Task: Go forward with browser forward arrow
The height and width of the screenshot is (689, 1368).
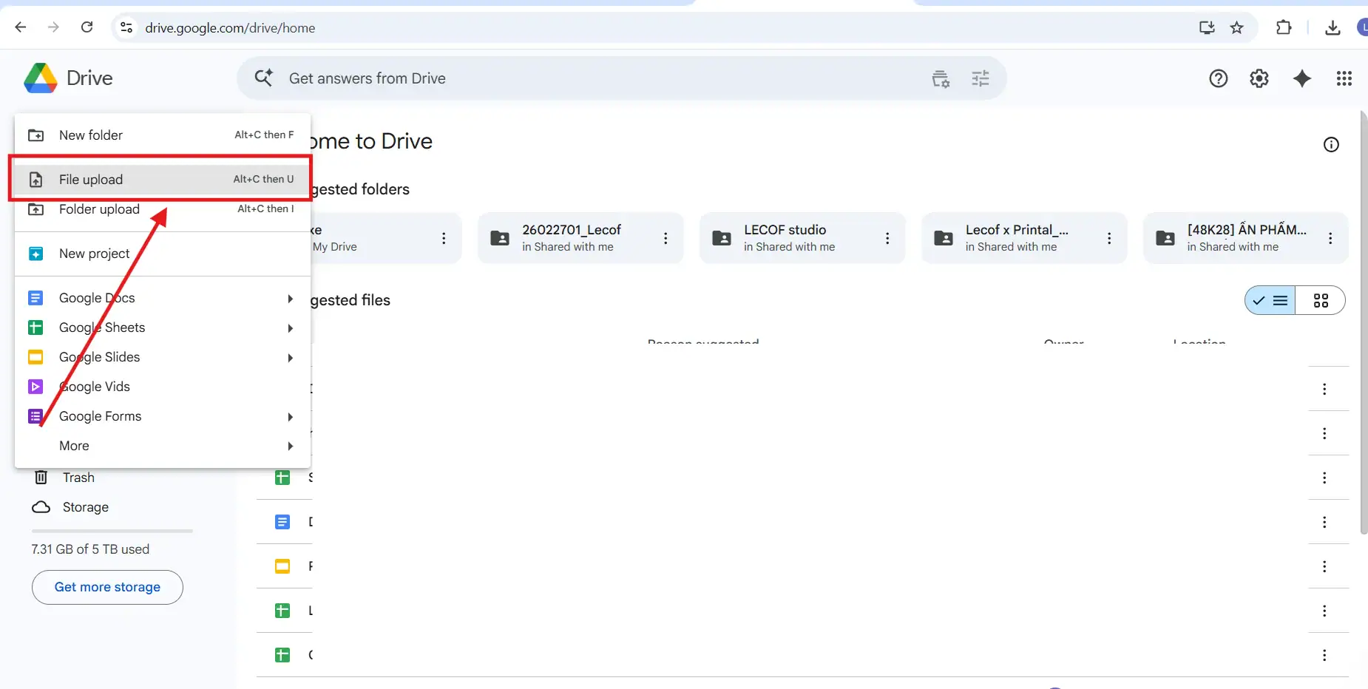Action: [53, 27]
